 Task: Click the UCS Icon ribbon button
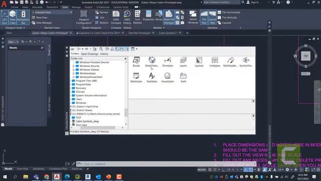pos(5,18)
